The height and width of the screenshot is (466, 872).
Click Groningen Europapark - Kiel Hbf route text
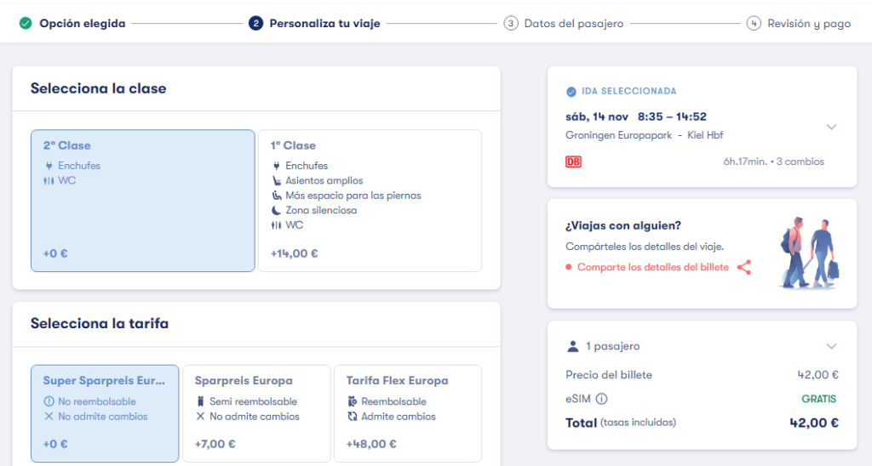pyautogui.click(x=645, y=135)
